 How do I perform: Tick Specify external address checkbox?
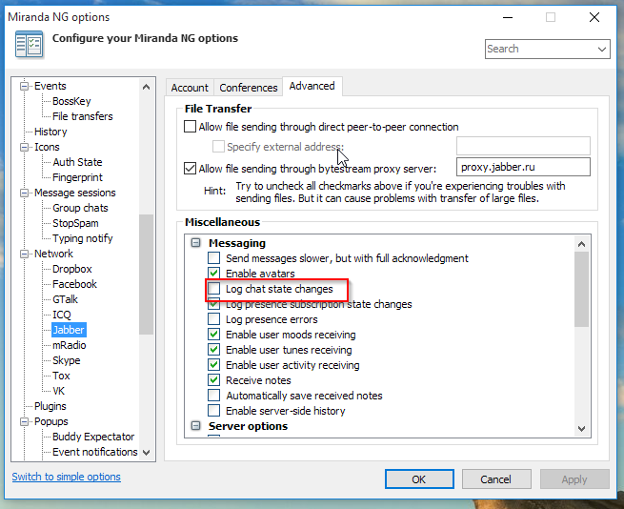218,147
